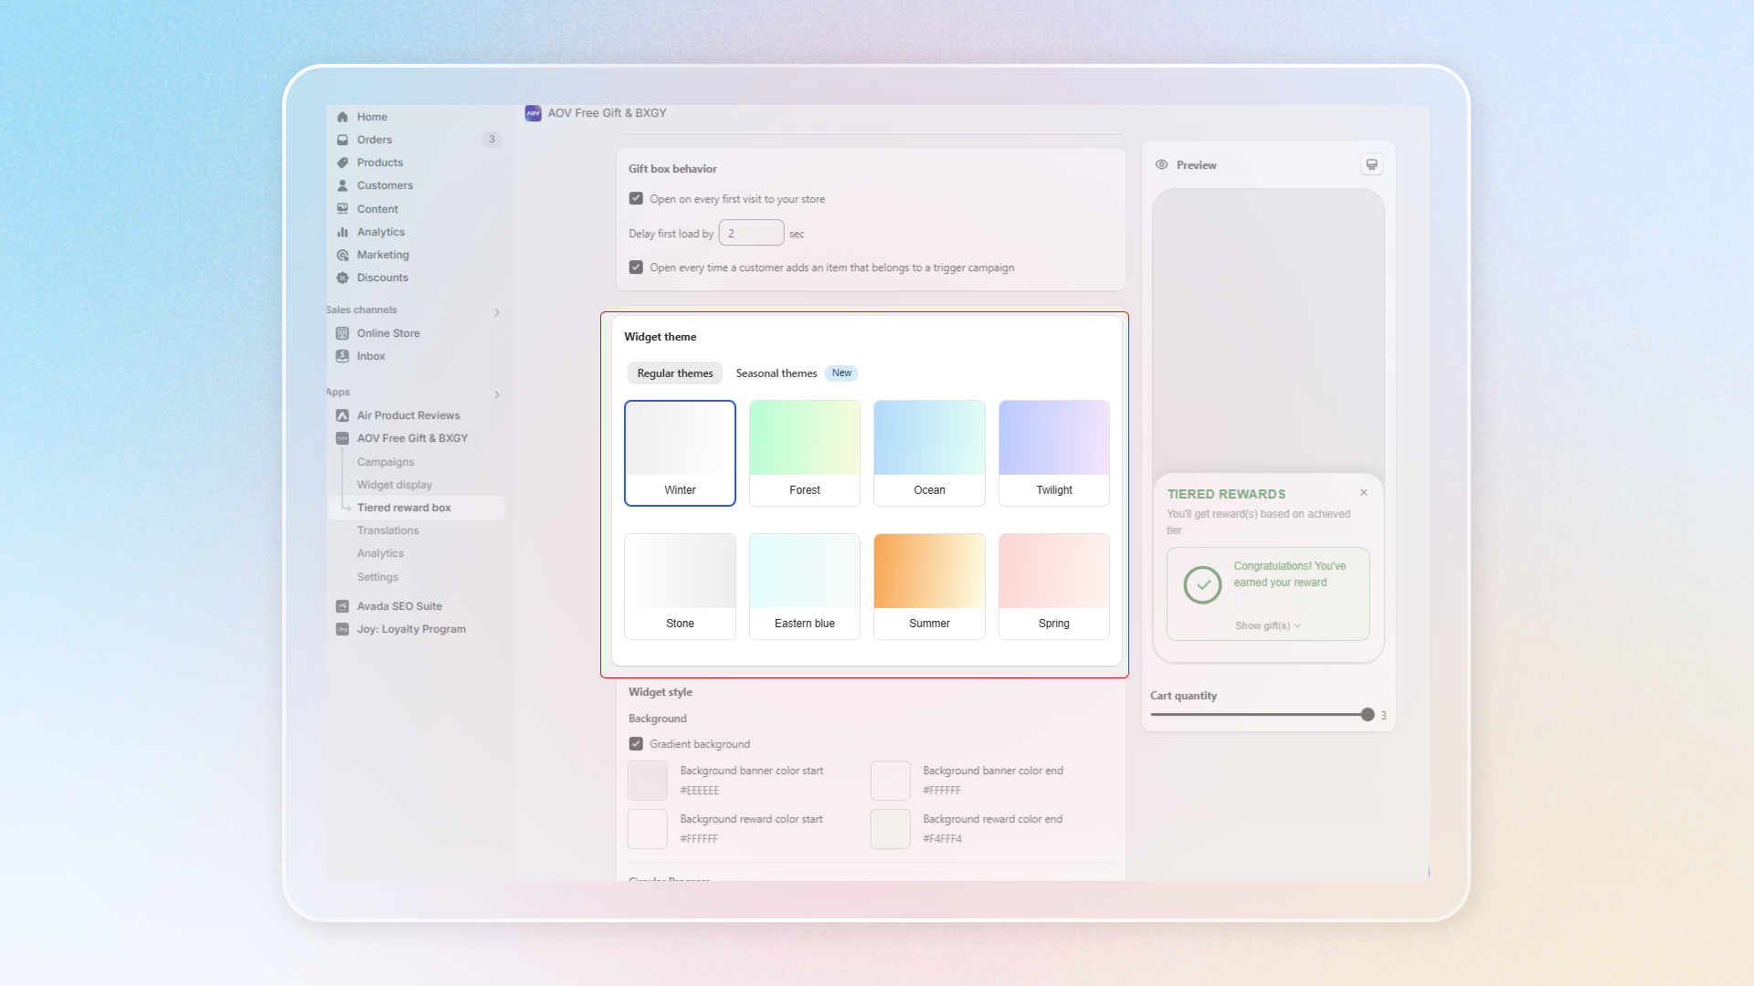Image resolution: width=1754 pixels, height=986 pixels.
Task: Uncheck Open every time customer adds item
Action: click(636, 267)
